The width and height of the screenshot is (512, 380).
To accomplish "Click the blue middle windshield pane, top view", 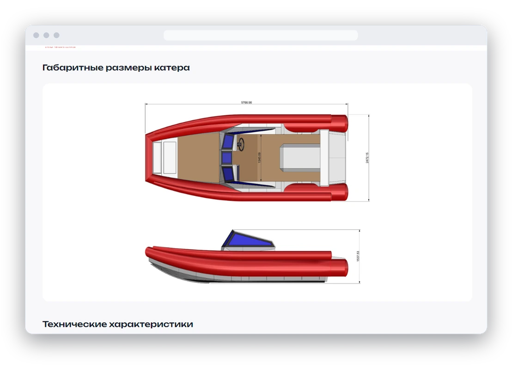I will tap(227, 158).
